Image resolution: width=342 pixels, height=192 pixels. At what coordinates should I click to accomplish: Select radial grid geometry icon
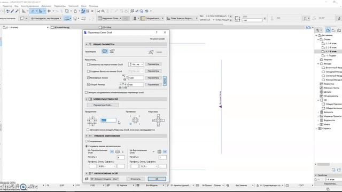pos(112,51)
